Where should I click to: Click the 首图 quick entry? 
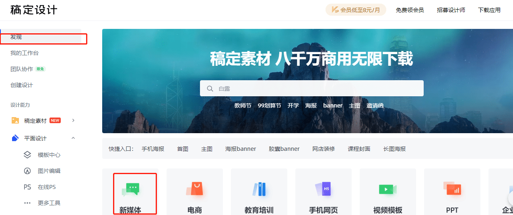point(183,149)
